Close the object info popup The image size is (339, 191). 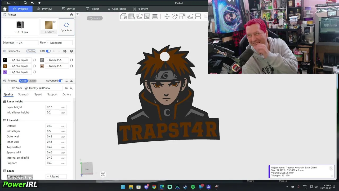[x=331, y=168]
